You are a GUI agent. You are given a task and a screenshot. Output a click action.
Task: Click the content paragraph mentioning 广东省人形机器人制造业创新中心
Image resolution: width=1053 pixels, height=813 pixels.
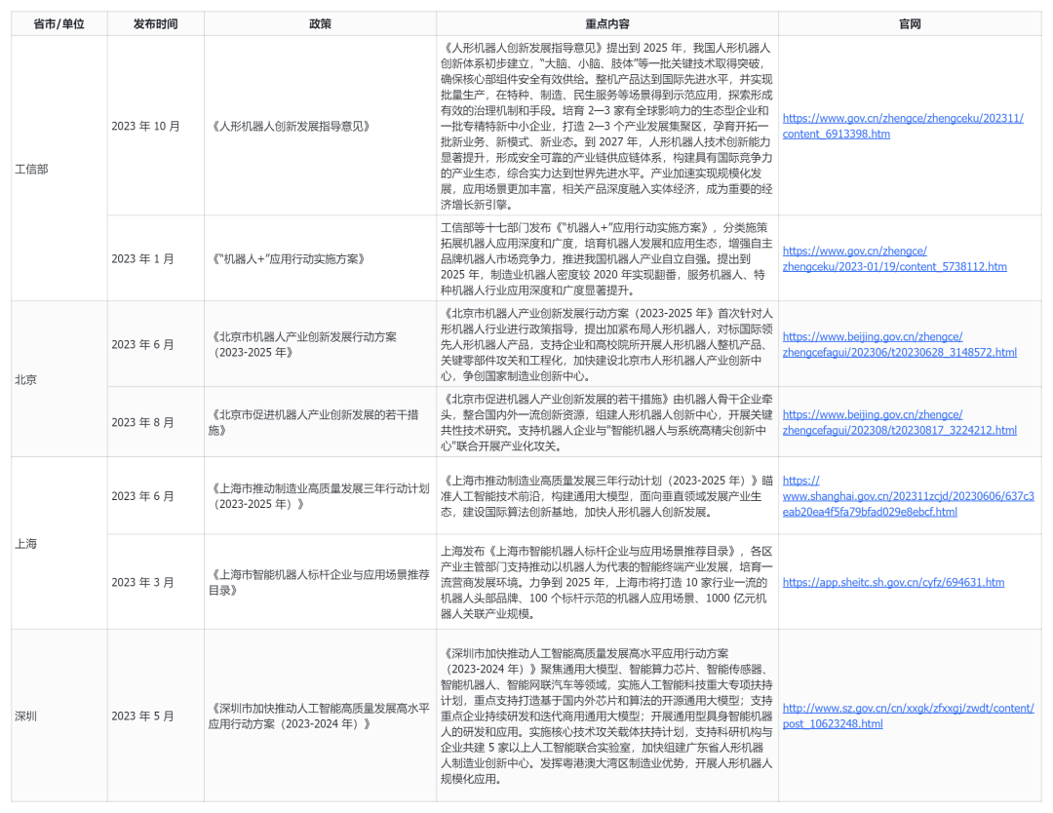[606, 716]
